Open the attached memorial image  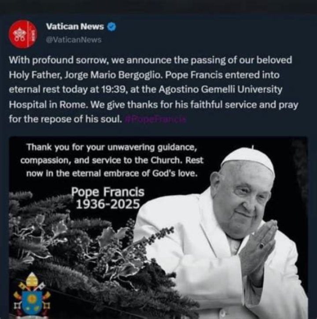158,228
